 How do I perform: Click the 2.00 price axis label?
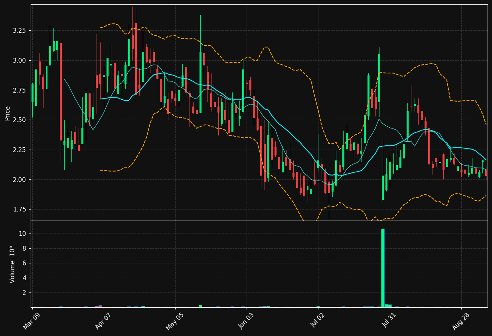[20, 180]
